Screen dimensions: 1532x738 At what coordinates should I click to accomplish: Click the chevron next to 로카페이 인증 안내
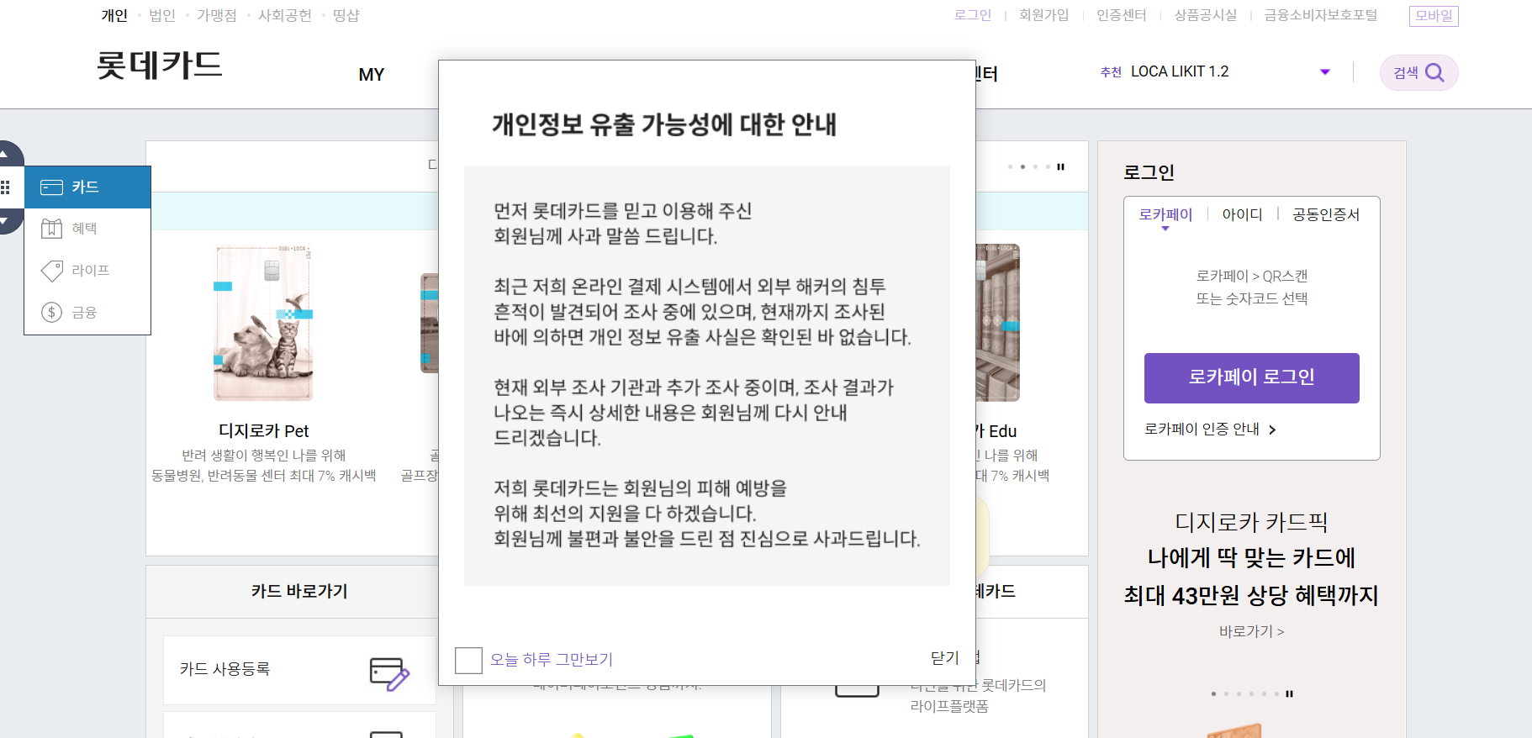1272,430
